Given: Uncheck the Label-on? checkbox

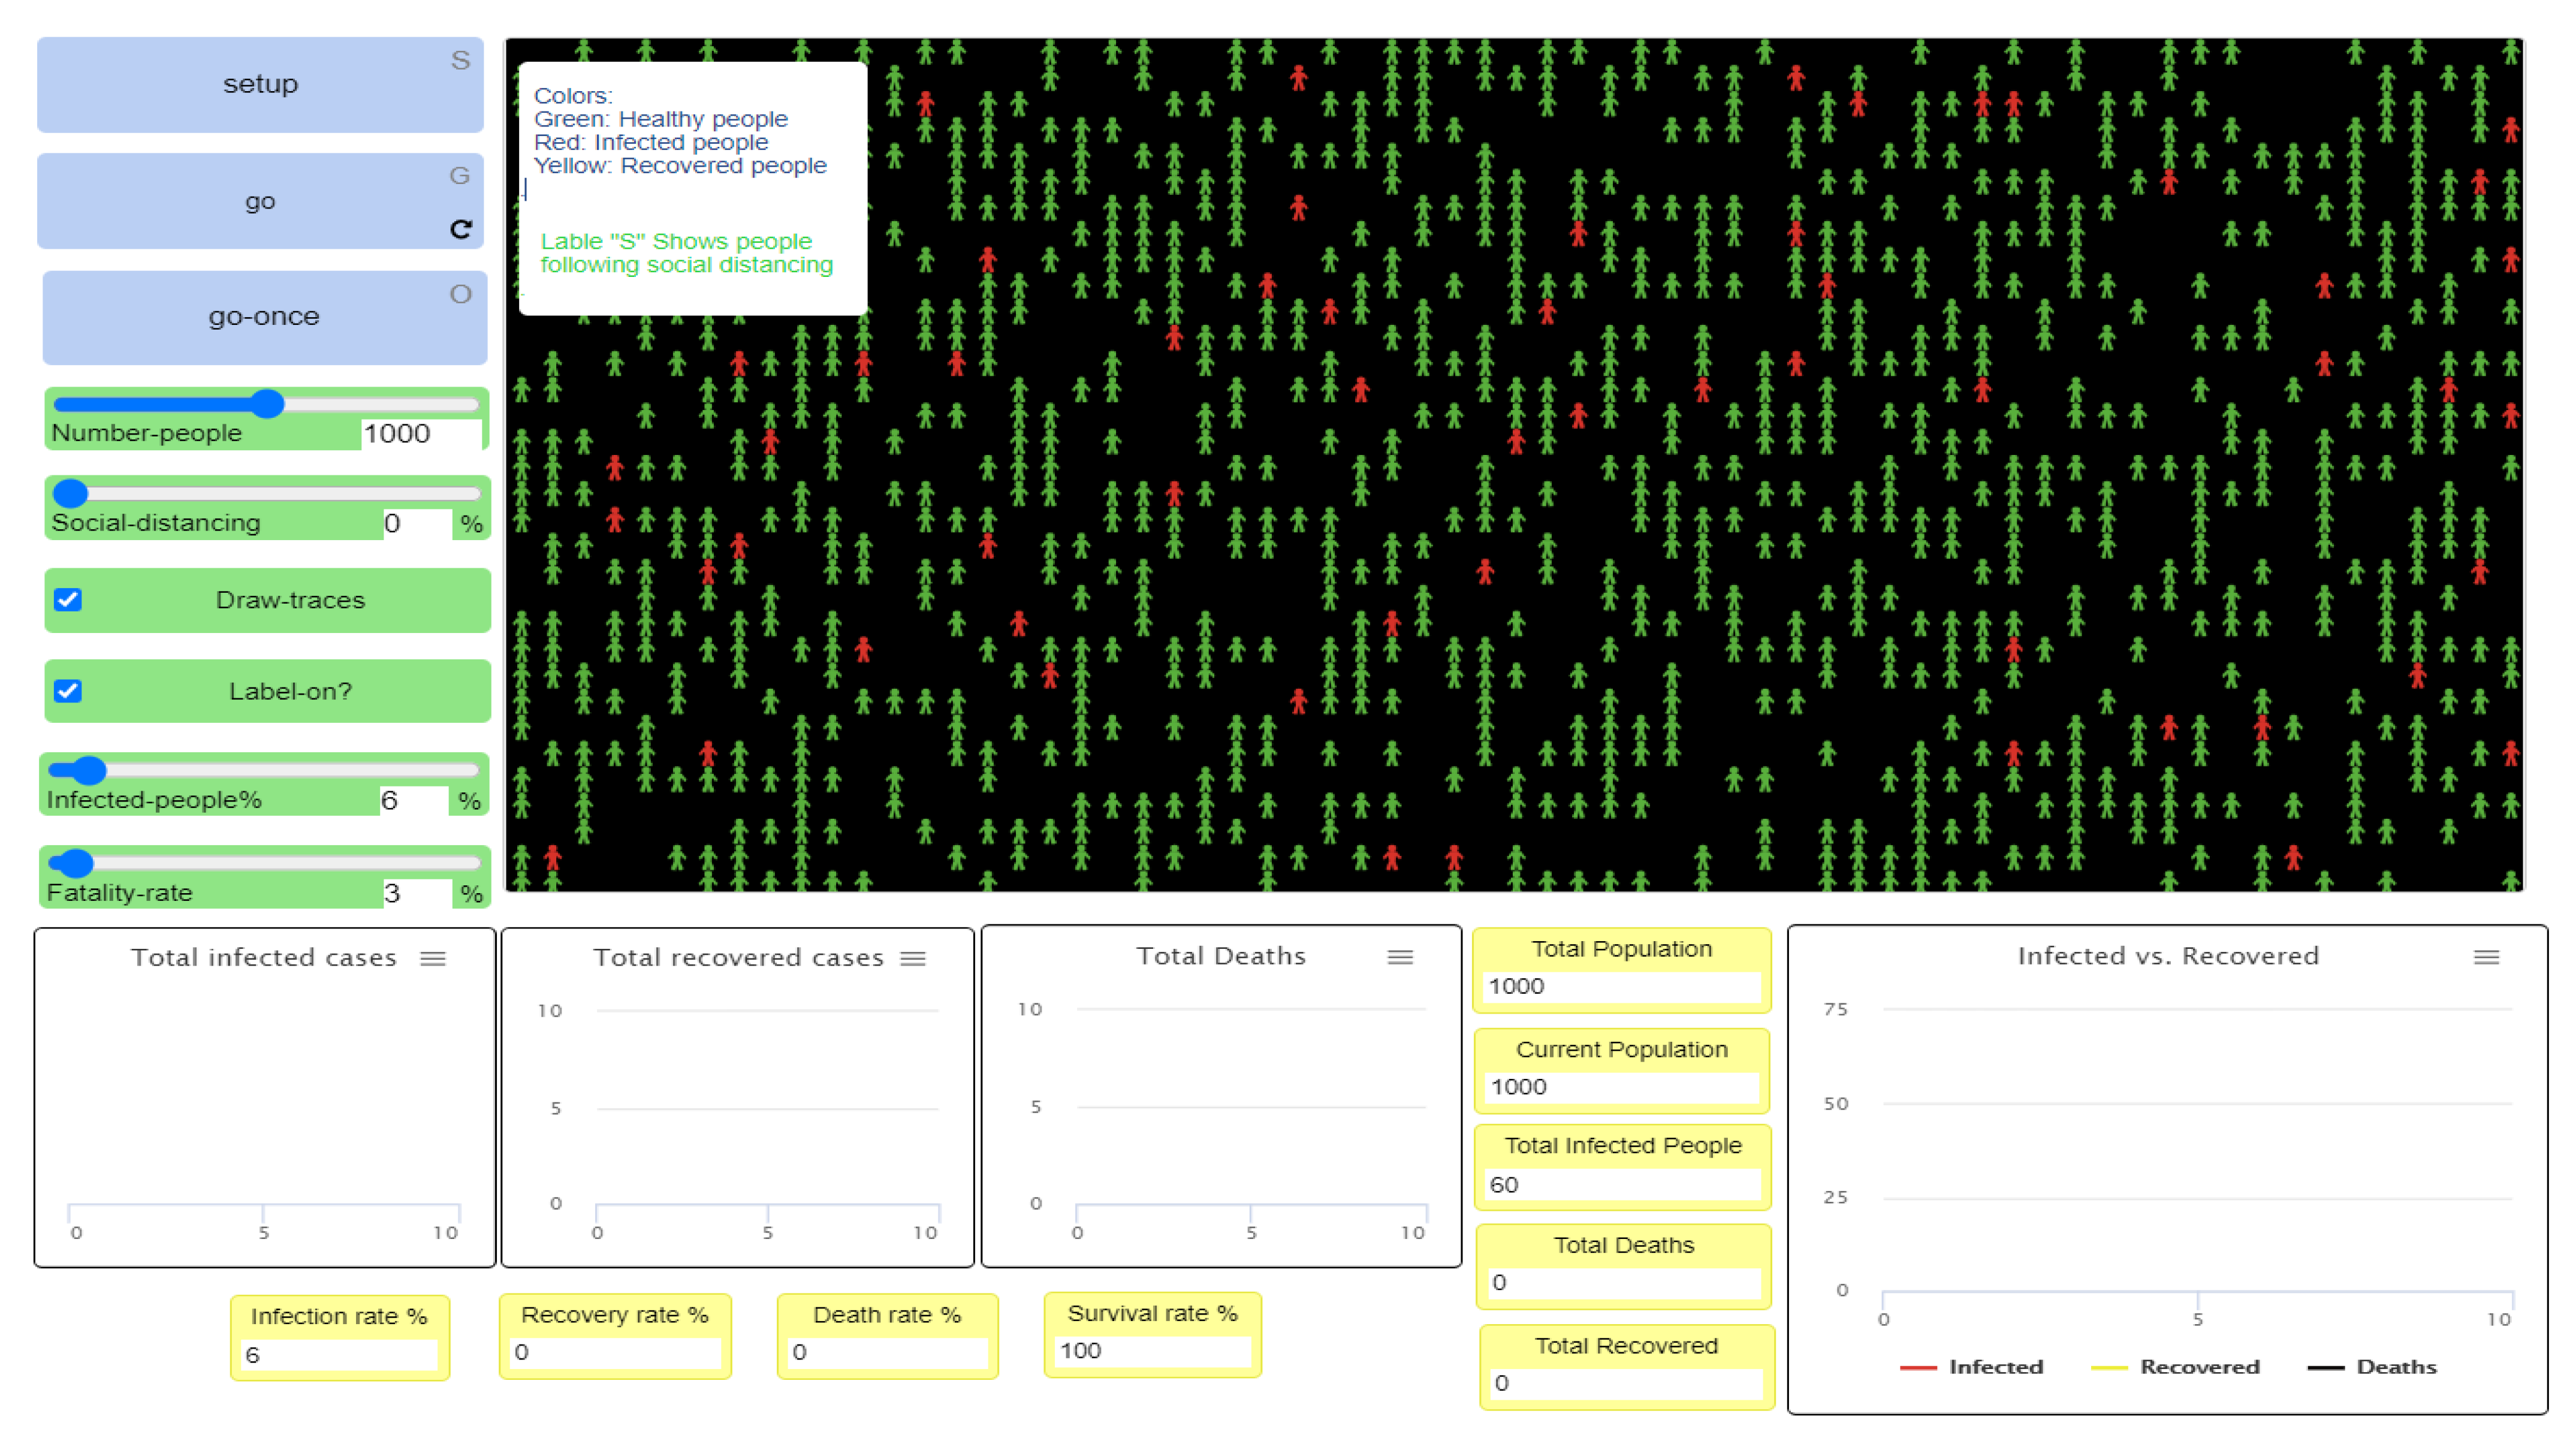Looking at the screenshot, I should coord(68,691).
